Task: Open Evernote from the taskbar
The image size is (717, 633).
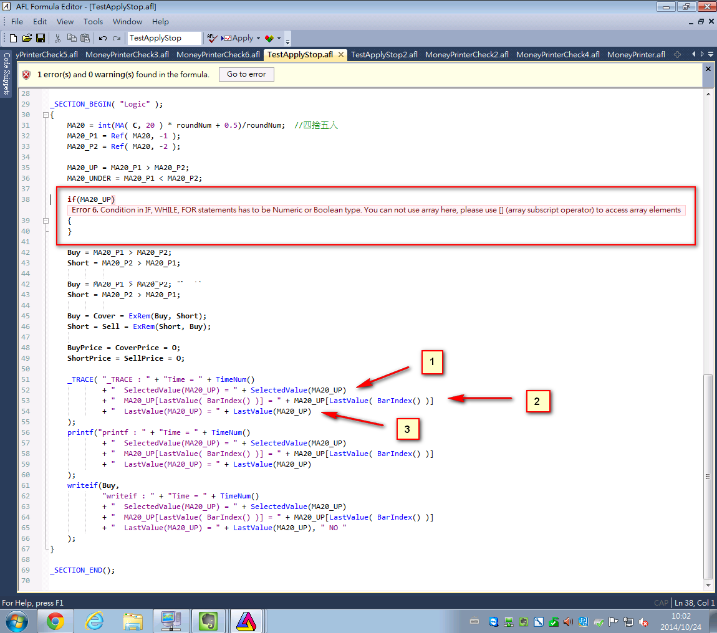Action: pyautogui.click(x=208, y=622)
